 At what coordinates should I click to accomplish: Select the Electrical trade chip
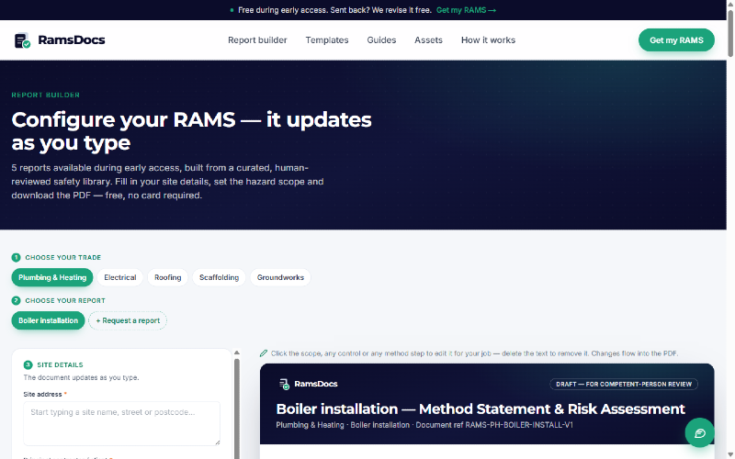[120, 277]
